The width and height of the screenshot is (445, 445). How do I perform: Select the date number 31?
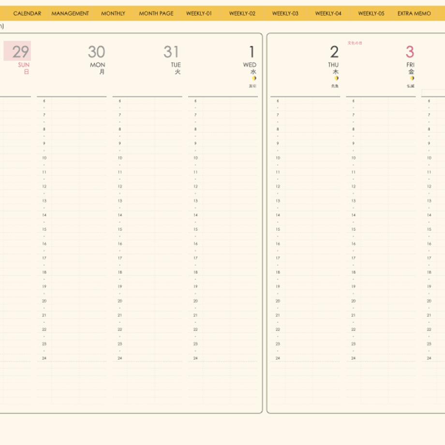171,52
